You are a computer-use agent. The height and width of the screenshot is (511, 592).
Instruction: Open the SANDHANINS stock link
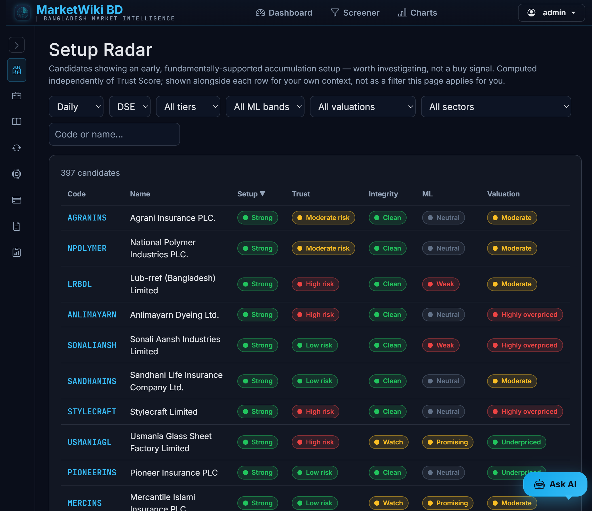[x=92, y=381]
